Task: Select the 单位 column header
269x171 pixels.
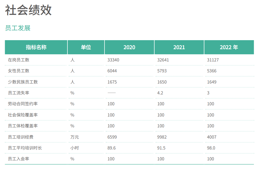Action: click(x=86, y=47)
